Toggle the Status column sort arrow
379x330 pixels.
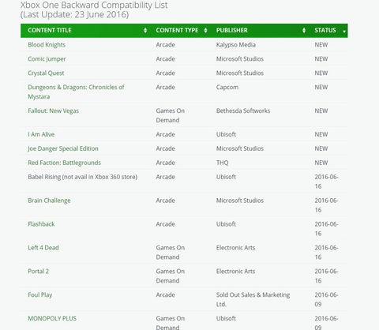[344, 32]
